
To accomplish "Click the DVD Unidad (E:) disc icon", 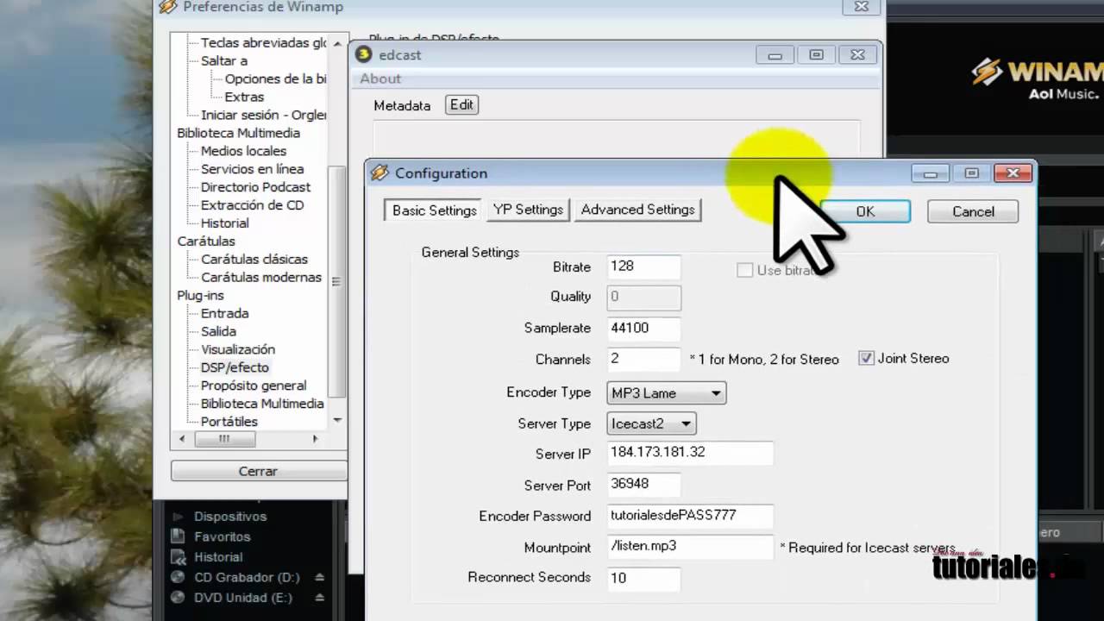I will pyautogui.click(x=178, y=597).
